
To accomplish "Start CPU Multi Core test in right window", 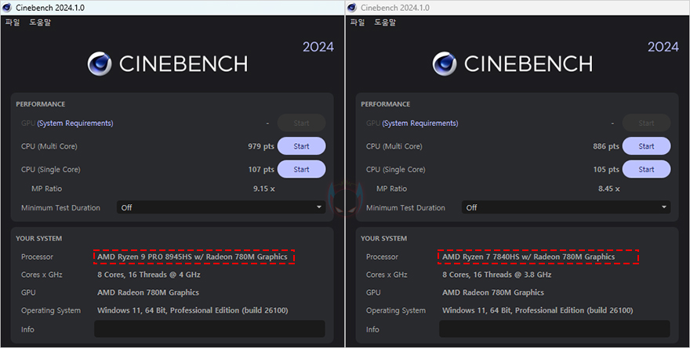I will tap(646, 146).
